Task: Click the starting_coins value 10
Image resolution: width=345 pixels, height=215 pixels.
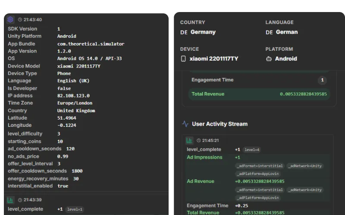Action: coord(60,141)
